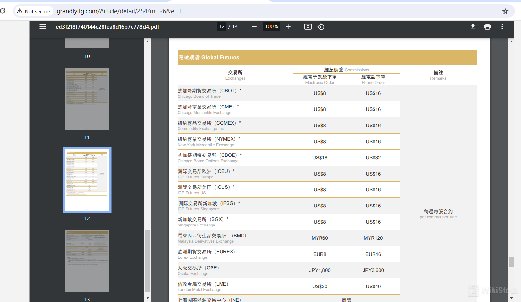This screenshot has width=521, height=302.
Task: Click the browser reload icon
Action: (x=3, y=11)
